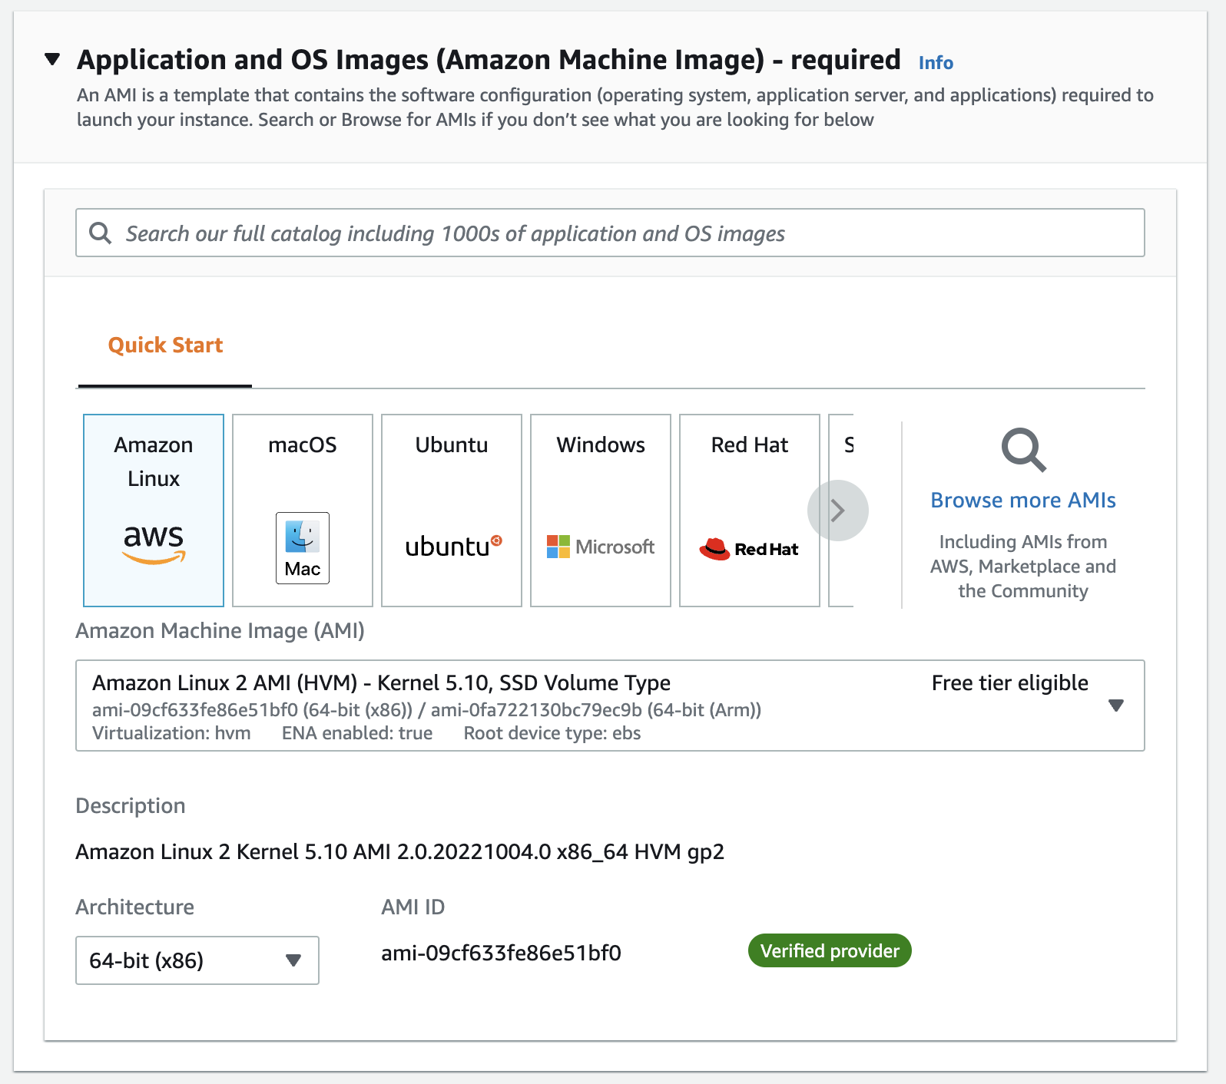Click the large Browse AMIs magnifier icon
This screenshot has height=1084, width=1226.
coord(1023,450)
